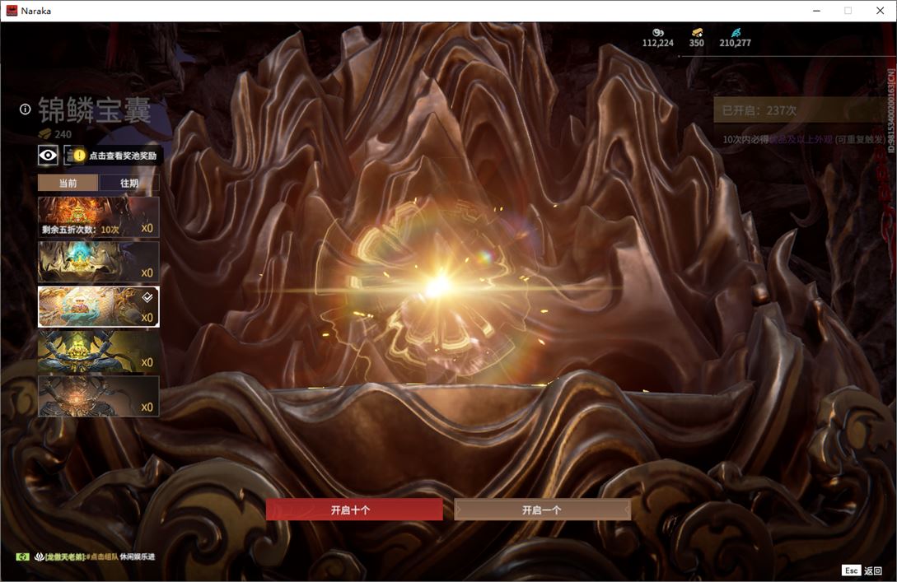Screen dimensions: 897x582
Task: Click the green chat icon at bottom left
Action: [x=22, y=556]
